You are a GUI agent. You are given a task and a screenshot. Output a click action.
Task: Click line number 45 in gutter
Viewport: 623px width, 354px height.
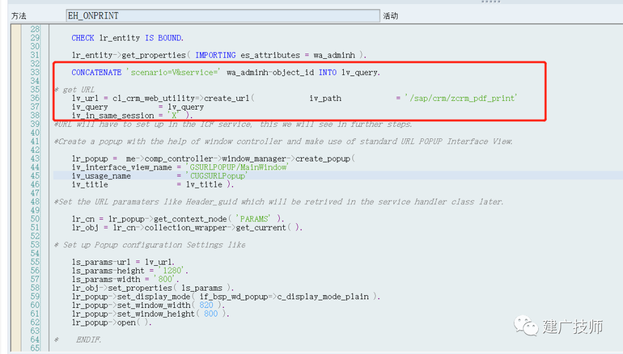pos(35,176)
